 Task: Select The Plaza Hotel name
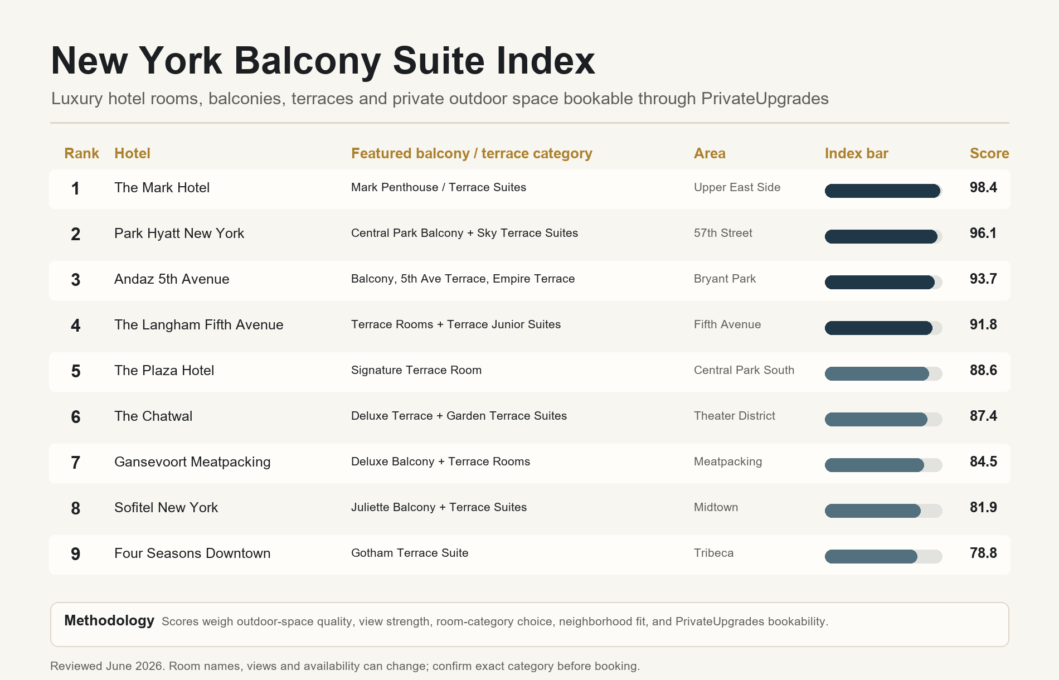point(164,371)
